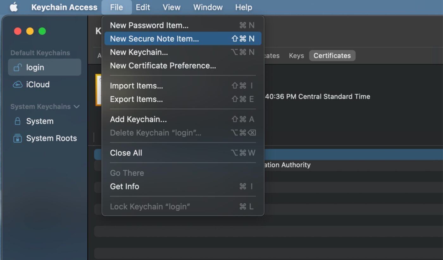
Task: Click the iCloud keychain cloud icon
Action: pyautogui.click(x=17, y=84)
